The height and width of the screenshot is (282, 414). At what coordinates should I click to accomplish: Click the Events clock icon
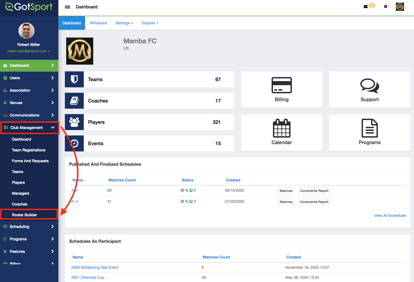coord(74,143)
